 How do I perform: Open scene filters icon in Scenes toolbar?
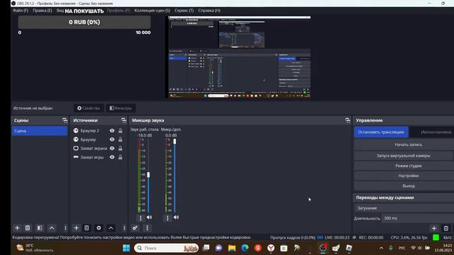coord(40,228)
